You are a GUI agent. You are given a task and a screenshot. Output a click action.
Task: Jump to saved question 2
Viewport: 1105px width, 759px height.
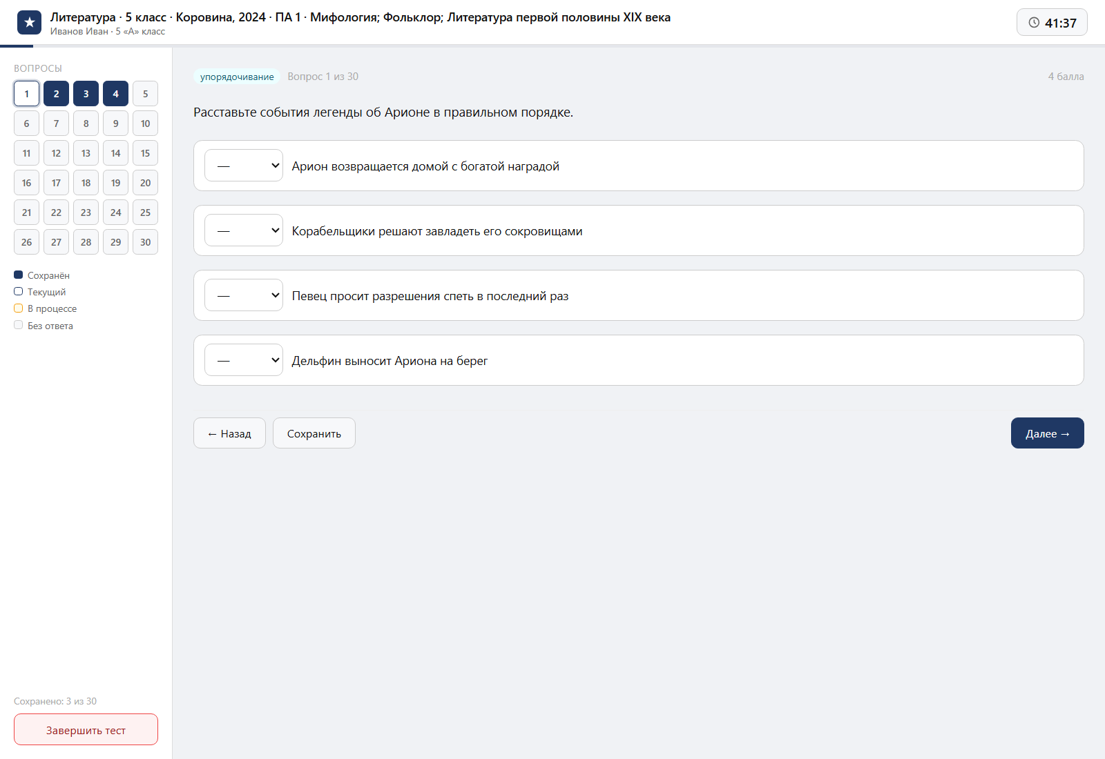pyautogui.click(x=56, y=94)
